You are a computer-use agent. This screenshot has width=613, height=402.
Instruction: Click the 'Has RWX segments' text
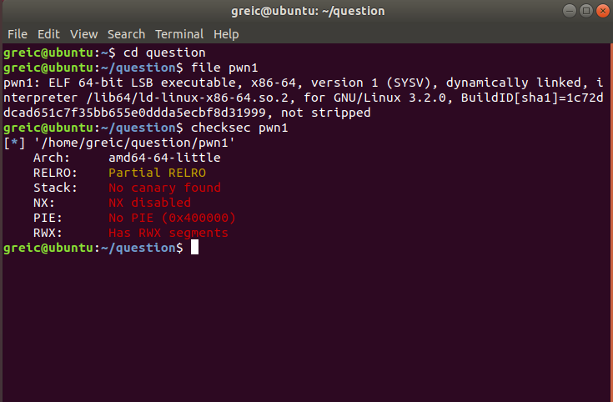tap(168, 233)
